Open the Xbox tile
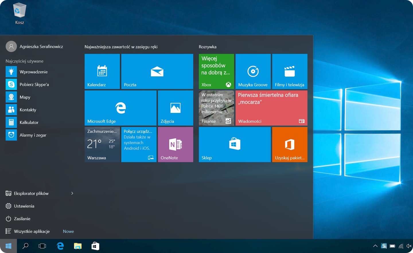413x253 pixels. point(216,71)
